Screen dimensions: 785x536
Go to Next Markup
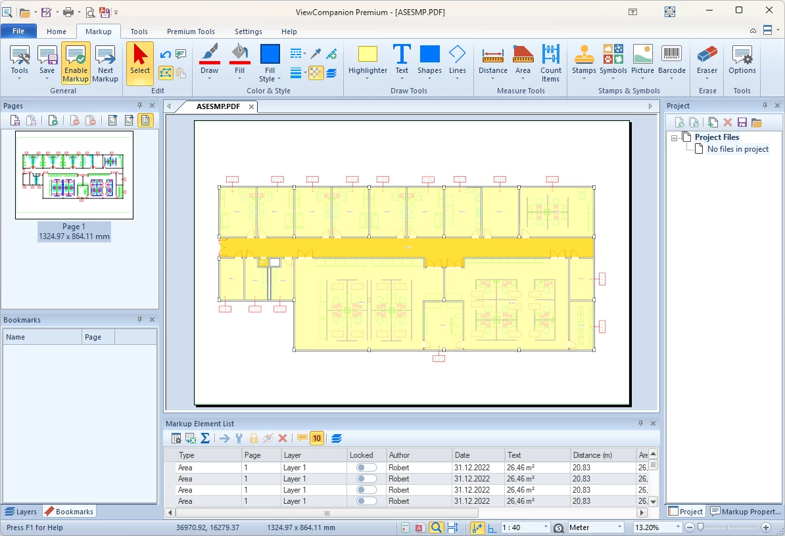[x=105, y=64]
